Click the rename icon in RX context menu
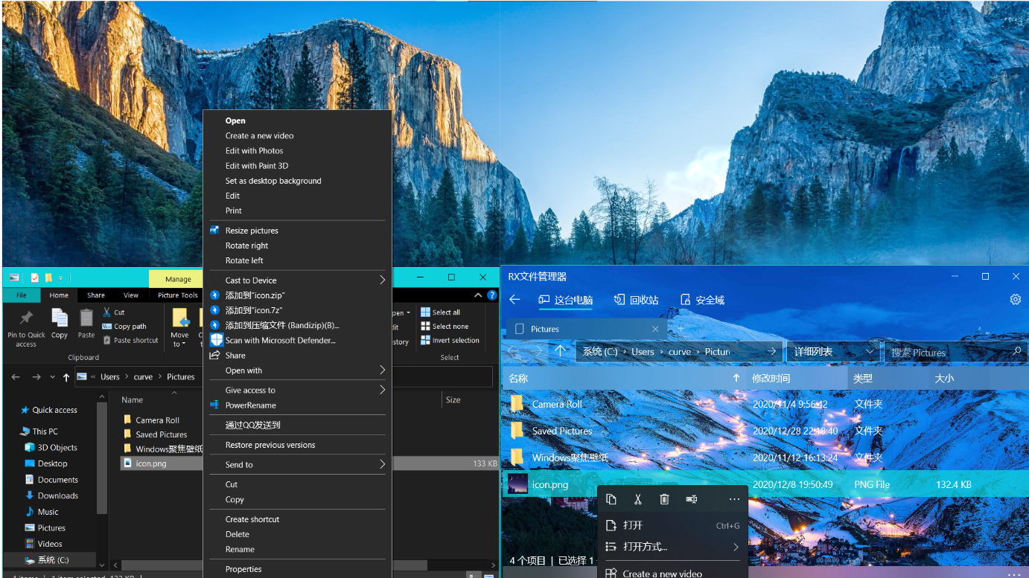The width and height of the screenshot is (1029, 578). (x=691, y=499)
